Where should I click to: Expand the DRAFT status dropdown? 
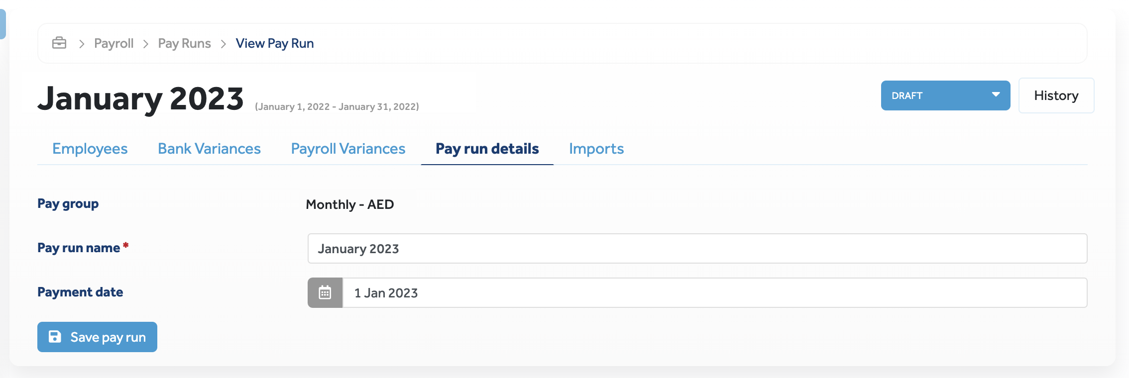coord(945,95)
